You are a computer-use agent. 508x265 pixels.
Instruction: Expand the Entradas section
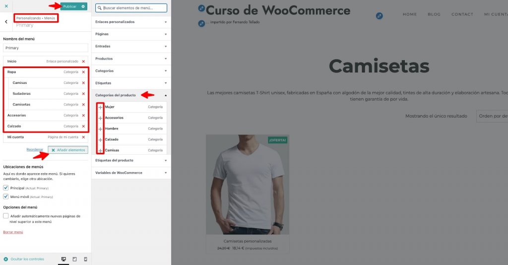click(131, 46)
